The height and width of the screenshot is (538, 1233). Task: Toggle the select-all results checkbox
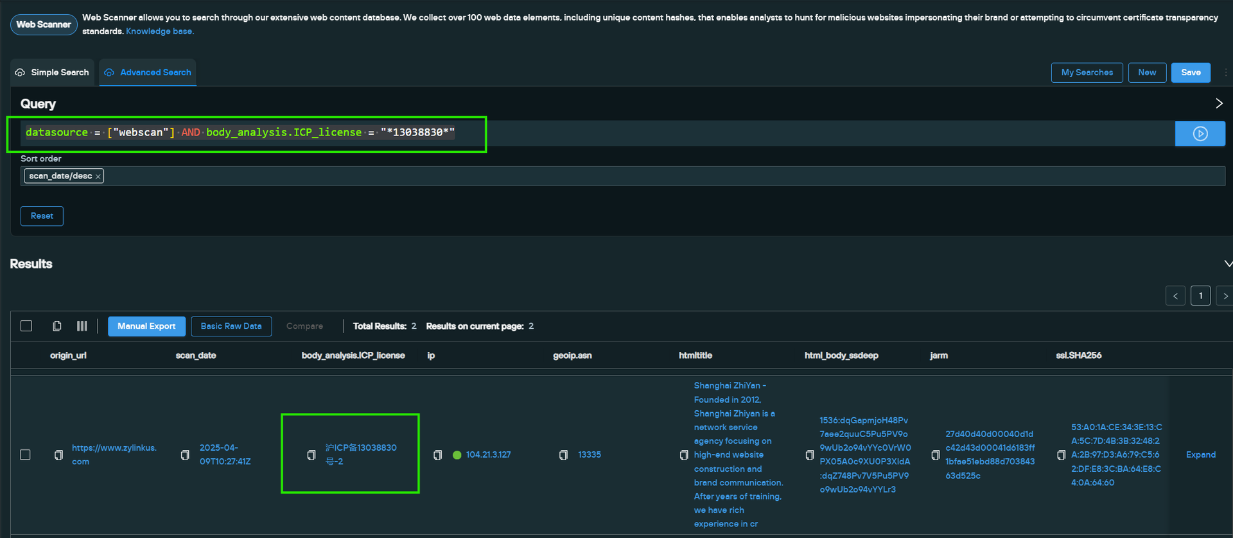(x=26, y=326)
